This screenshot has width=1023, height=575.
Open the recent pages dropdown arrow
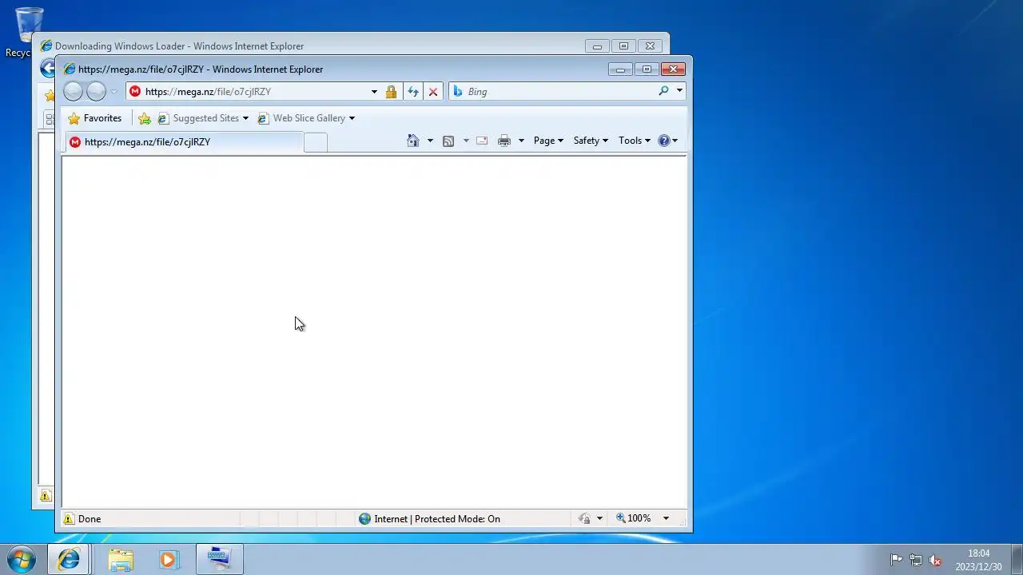113,92
